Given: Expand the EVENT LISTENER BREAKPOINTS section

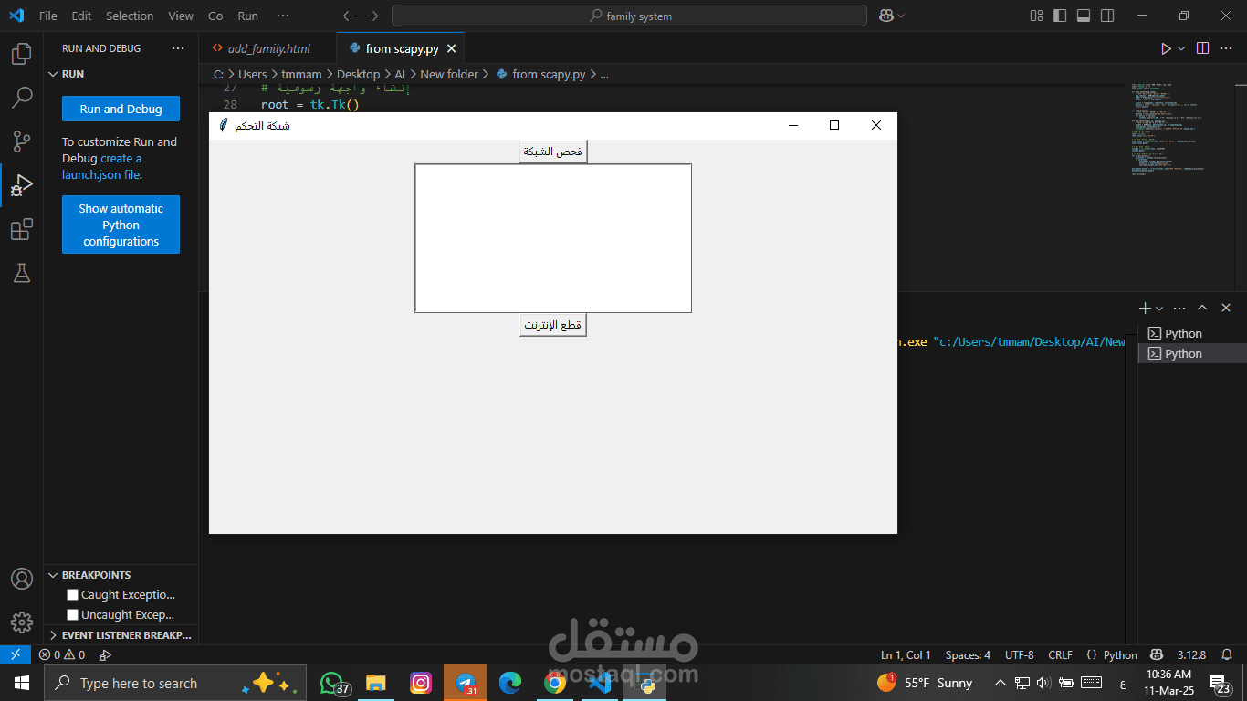Looking at the screenshot, I should click(53, 635).
